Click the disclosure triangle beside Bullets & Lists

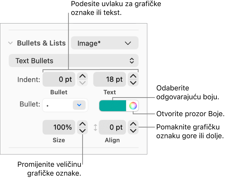[10, 43]
